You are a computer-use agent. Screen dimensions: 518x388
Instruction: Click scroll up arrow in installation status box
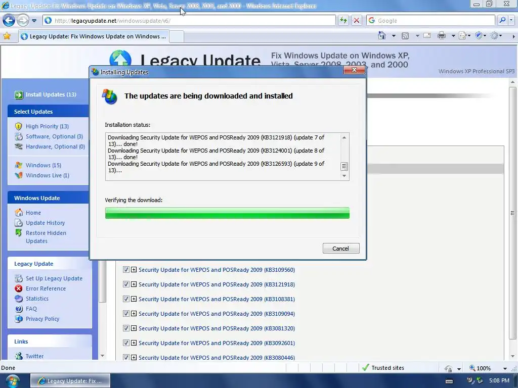coord(344,137)
